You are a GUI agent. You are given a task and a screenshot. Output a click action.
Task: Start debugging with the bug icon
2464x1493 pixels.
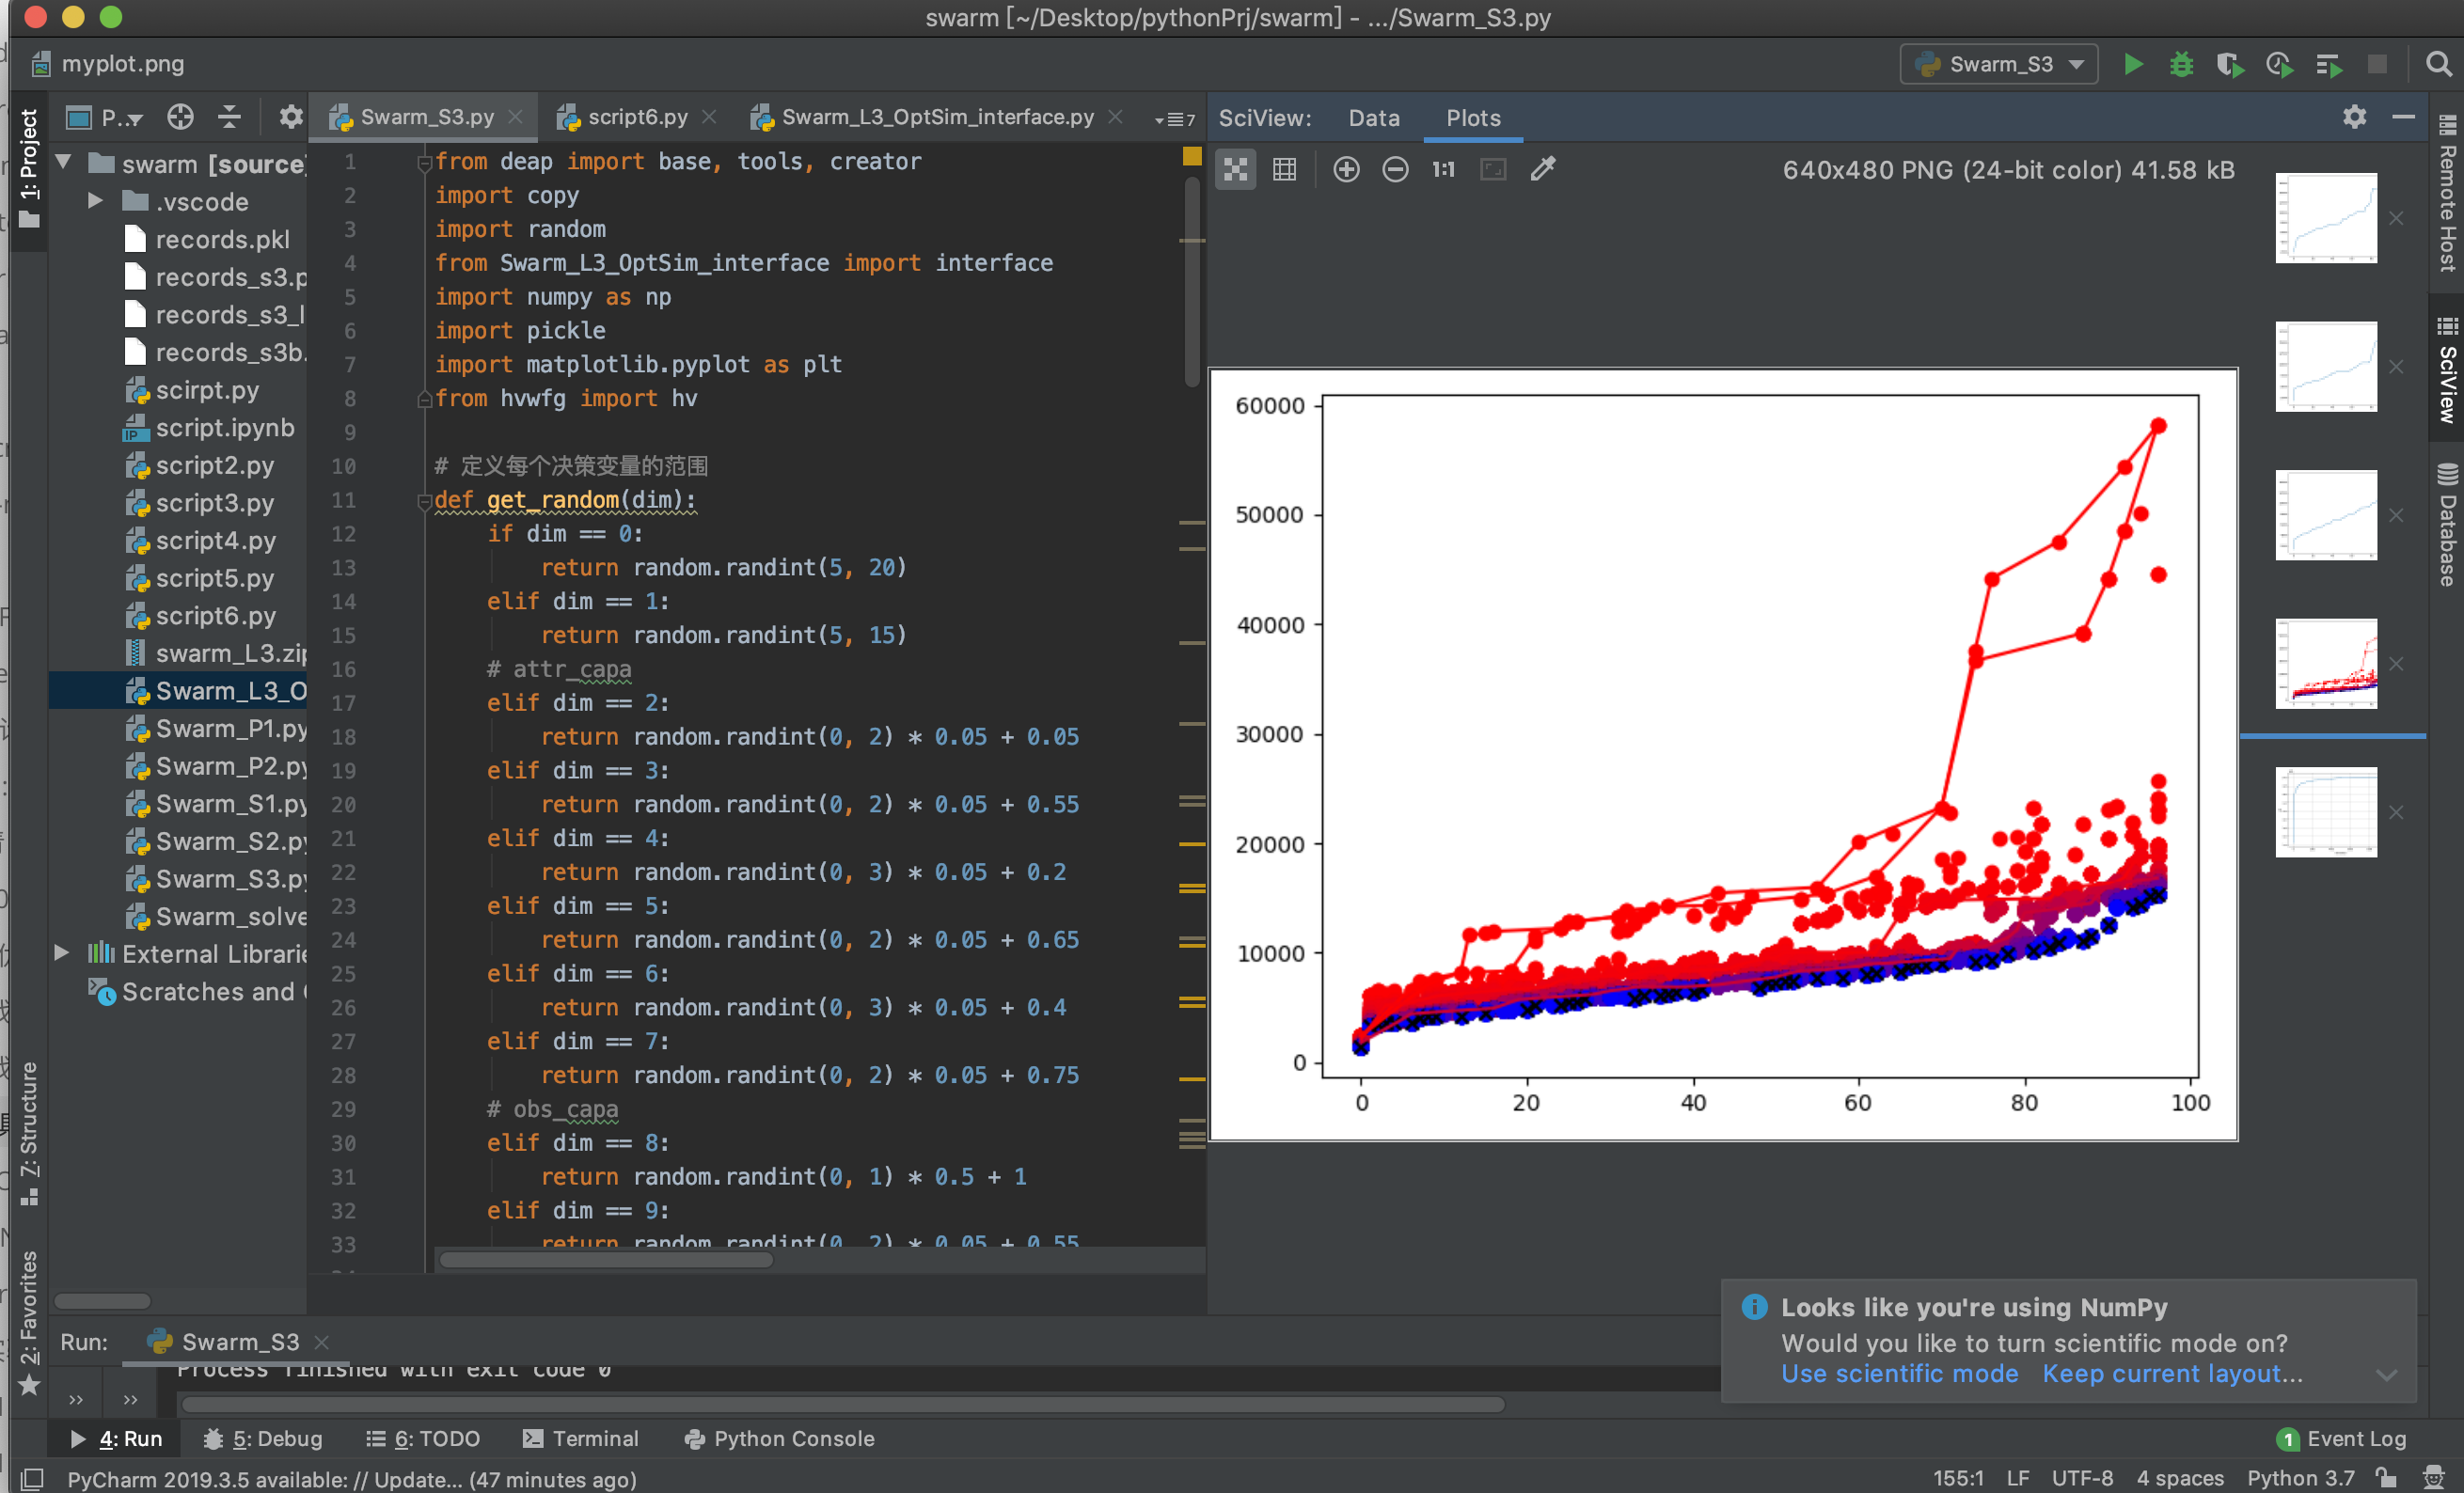click(2181, 65)
